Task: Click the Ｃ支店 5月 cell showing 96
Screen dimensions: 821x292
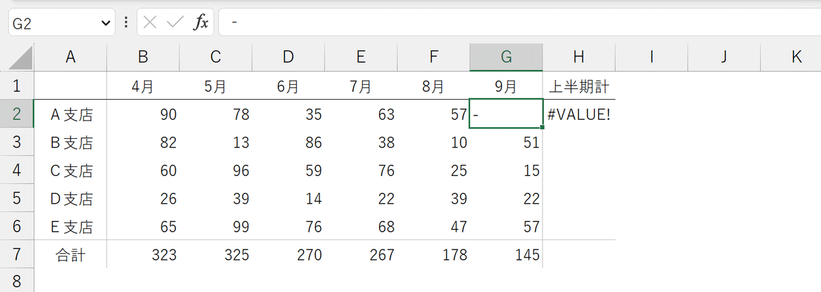Action: [x=216, y=170]
